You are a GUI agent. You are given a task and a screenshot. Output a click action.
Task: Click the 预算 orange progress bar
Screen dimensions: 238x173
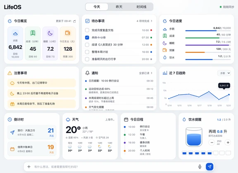[208, 52]
